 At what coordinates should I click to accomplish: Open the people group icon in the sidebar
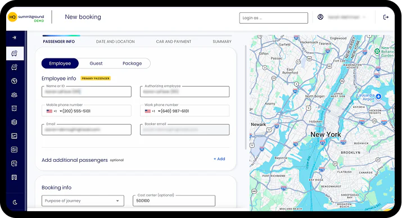click(x=15, y=95)
